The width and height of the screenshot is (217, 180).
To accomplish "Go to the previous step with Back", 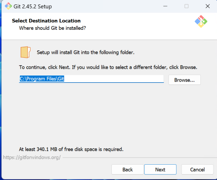I will (128, 169).
